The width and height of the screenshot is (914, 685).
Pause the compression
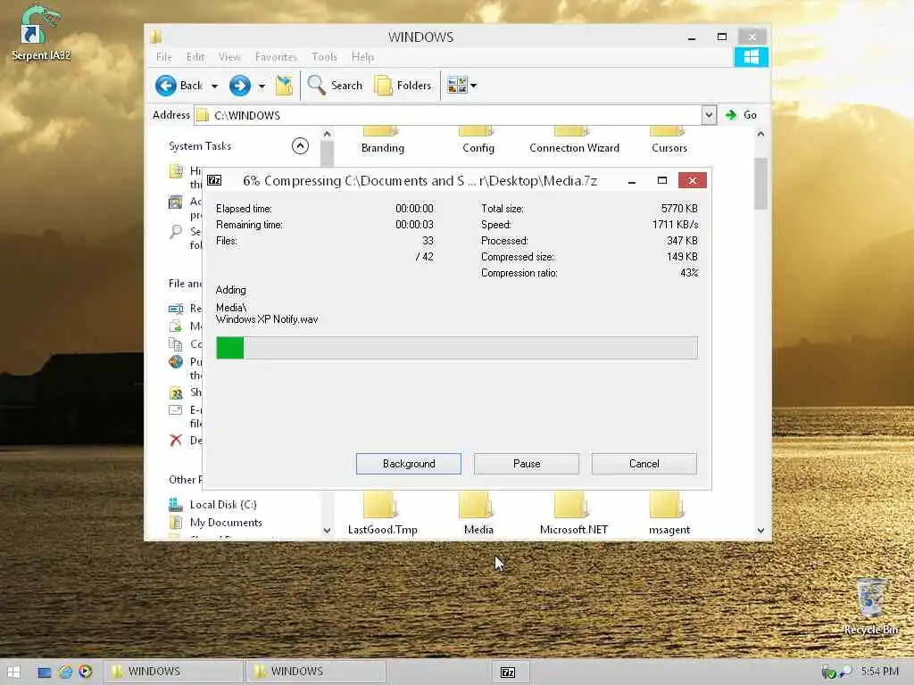(527, 464)
